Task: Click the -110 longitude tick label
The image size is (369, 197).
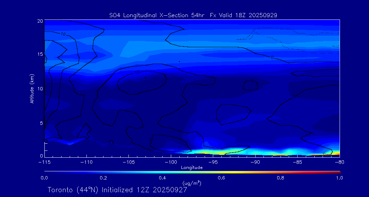Action: (86, 162)
